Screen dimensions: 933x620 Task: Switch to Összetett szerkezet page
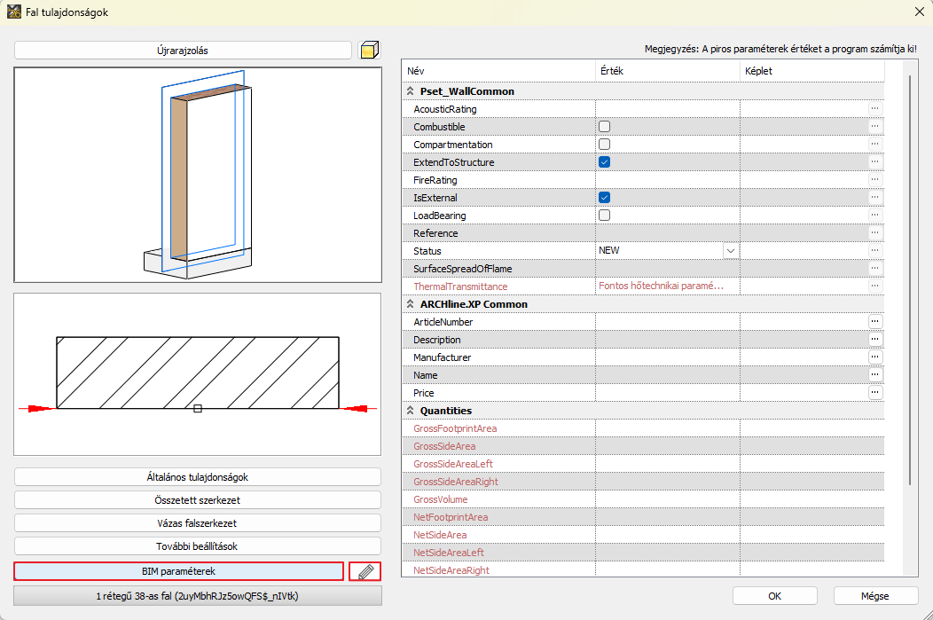pyautogui.click(x=198, y=499)
